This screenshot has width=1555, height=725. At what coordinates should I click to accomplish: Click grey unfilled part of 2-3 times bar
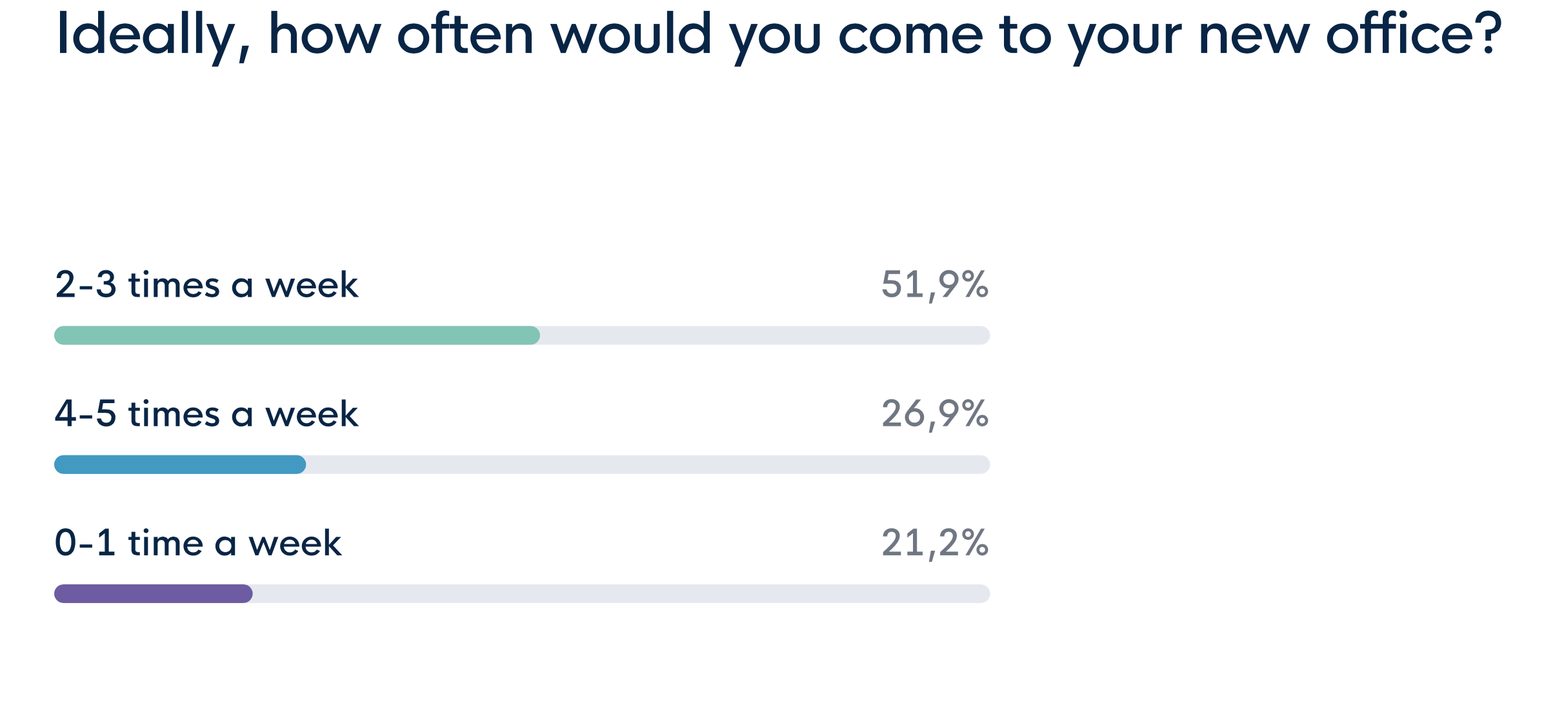(x=765, y=335)
